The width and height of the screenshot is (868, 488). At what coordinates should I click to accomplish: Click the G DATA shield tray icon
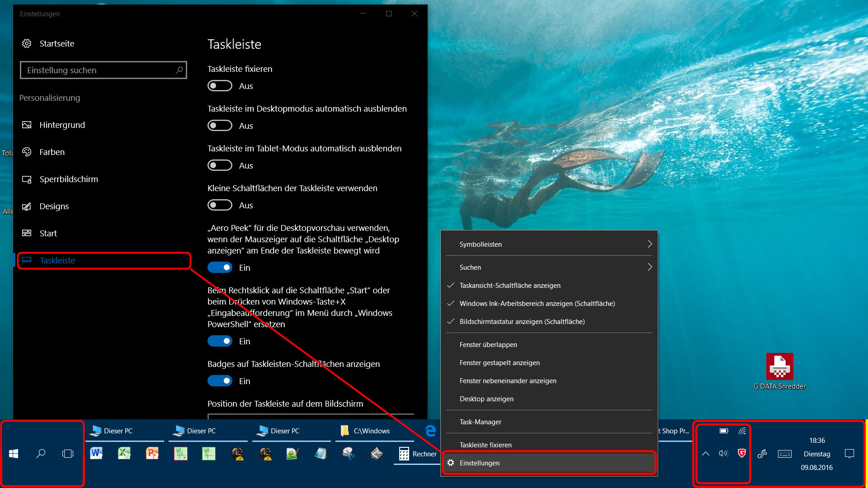(742, 453)
